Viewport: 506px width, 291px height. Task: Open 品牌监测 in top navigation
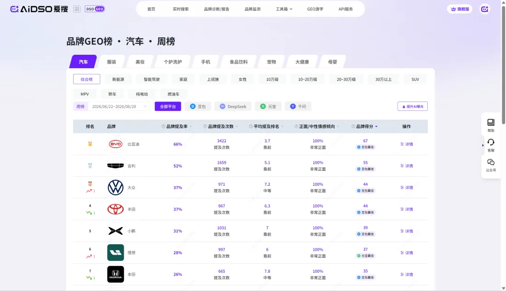(253, 9)
